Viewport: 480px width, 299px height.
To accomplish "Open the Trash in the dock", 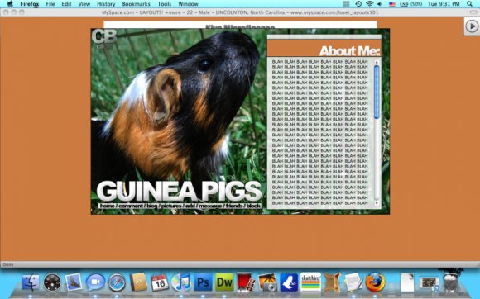I will 450,281.
